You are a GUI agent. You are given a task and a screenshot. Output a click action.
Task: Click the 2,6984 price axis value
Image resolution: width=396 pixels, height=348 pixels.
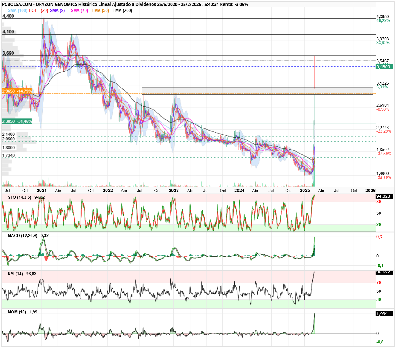click(x=383, y=105)
